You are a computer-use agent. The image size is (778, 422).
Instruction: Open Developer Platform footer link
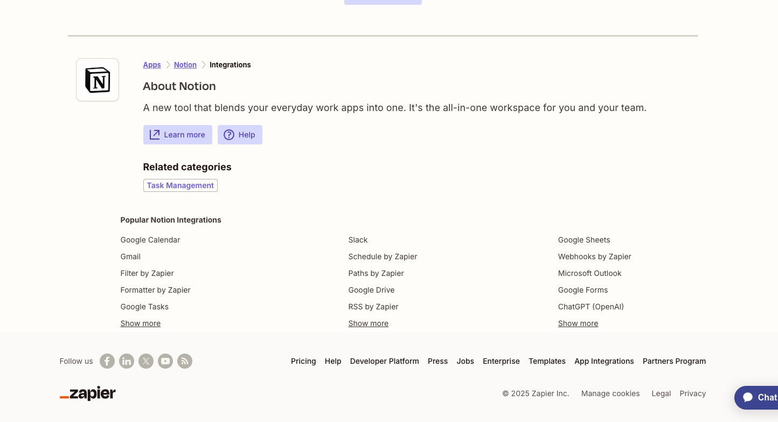[385, 361]
